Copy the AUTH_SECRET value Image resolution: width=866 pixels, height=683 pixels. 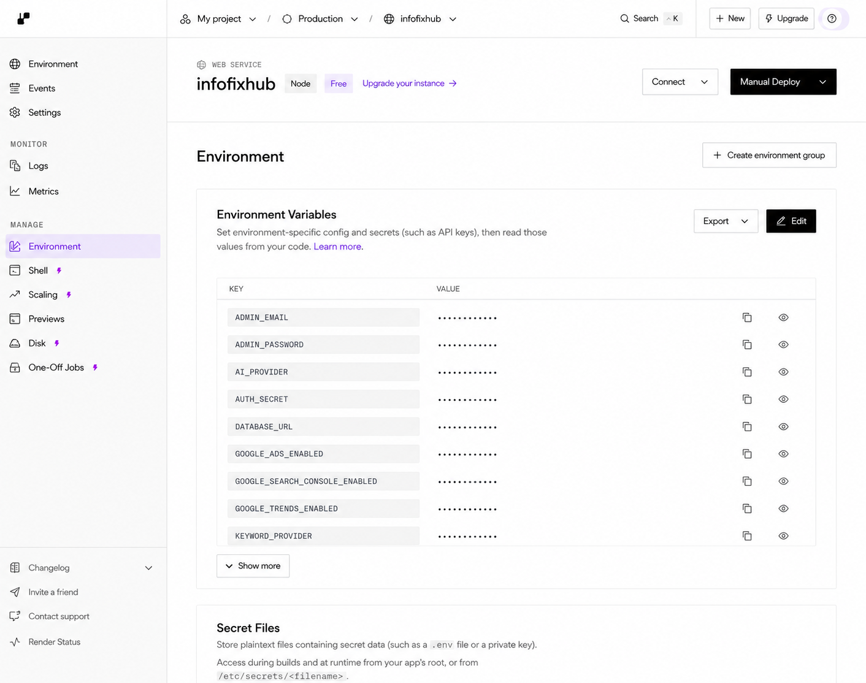[747, 399]
